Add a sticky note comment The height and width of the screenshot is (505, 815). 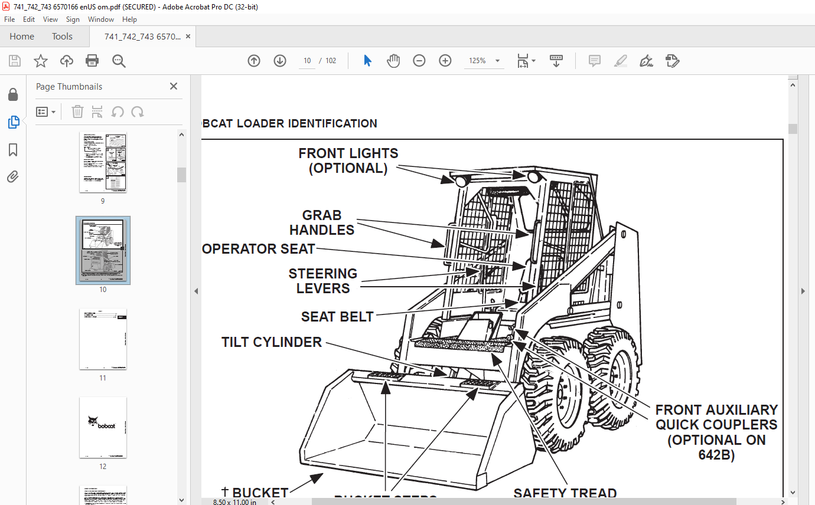pos(595,61)
